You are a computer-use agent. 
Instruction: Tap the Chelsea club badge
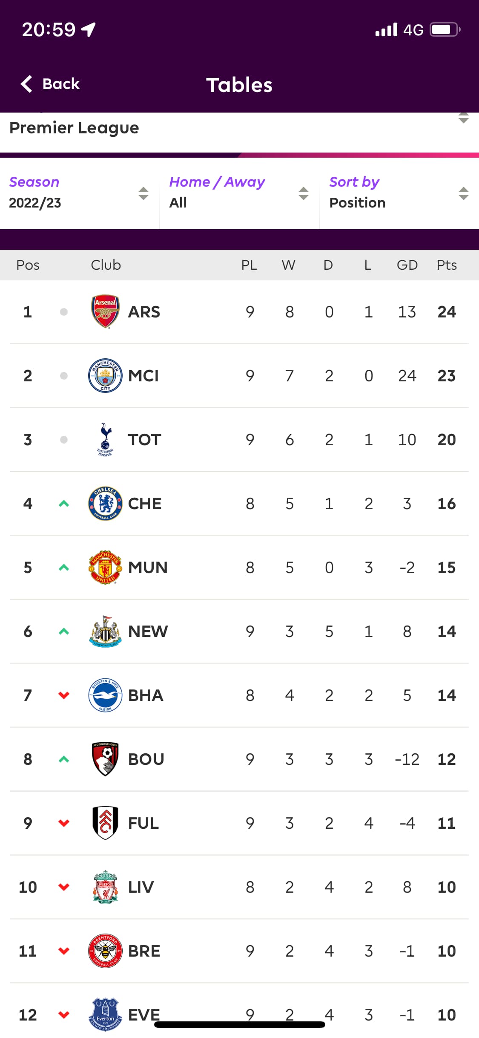click(x=105, y=503)
